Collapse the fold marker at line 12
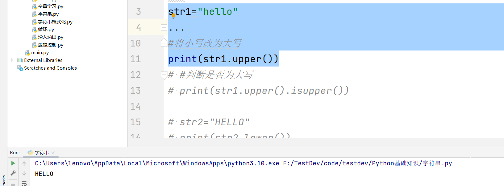 click(164, 75)
